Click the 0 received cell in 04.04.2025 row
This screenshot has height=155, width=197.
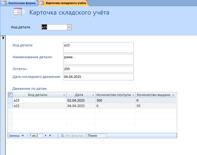(116, 106)
